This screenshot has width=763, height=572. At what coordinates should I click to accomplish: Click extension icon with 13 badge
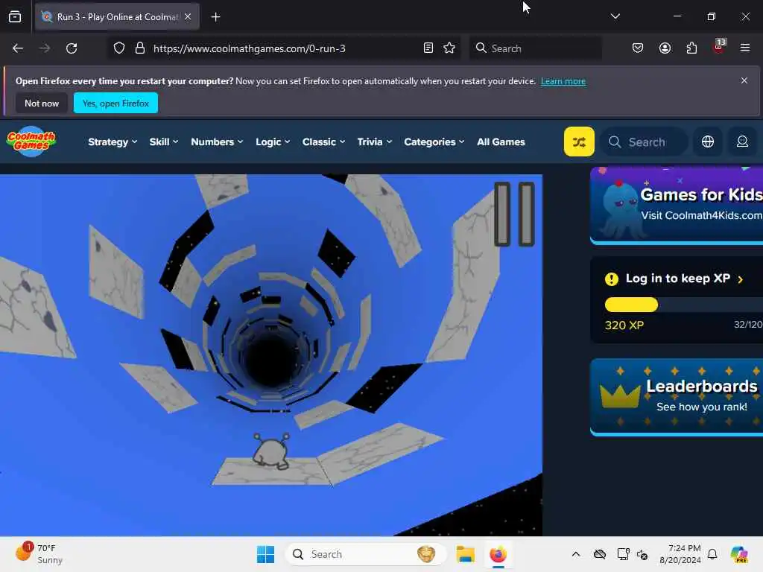[719, 47]
